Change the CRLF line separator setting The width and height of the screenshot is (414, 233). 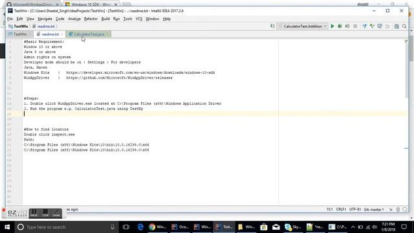point(341,209)
